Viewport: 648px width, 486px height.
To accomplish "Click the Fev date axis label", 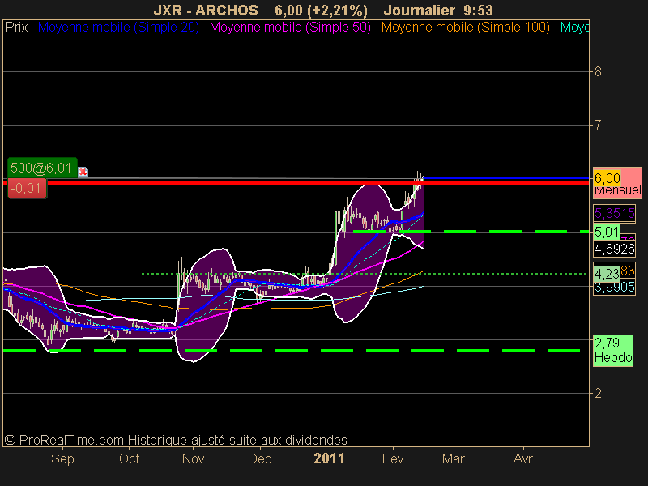I will (x=393, y=458).
